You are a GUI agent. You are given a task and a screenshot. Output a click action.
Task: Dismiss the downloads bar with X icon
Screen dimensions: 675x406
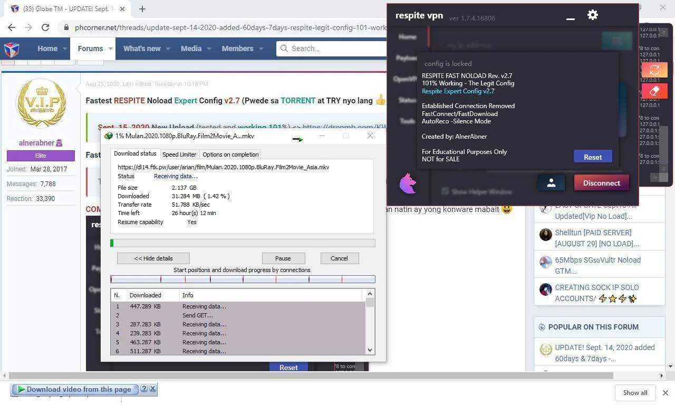(665, 393)
